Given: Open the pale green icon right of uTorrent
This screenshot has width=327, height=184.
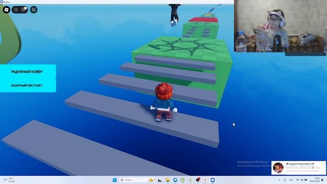Looking at the screenshot, I should coord(190,180).
